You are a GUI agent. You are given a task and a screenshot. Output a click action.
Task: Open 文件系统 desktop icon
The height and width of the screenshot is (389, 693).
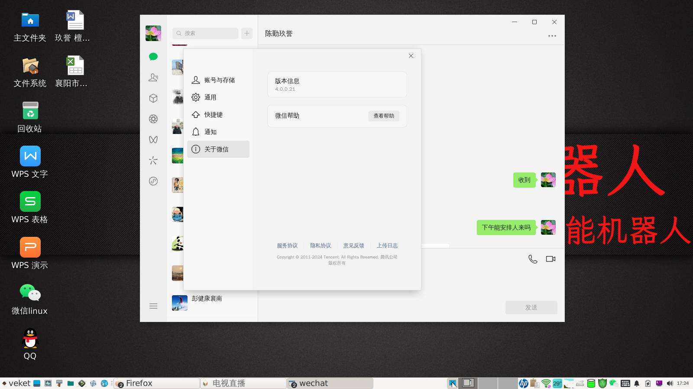click(x=30, y=72)
